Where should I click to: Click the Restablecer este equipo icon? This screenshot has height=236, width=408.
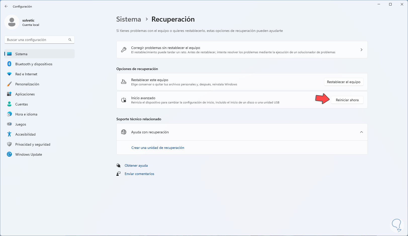[x=124, y=82]
